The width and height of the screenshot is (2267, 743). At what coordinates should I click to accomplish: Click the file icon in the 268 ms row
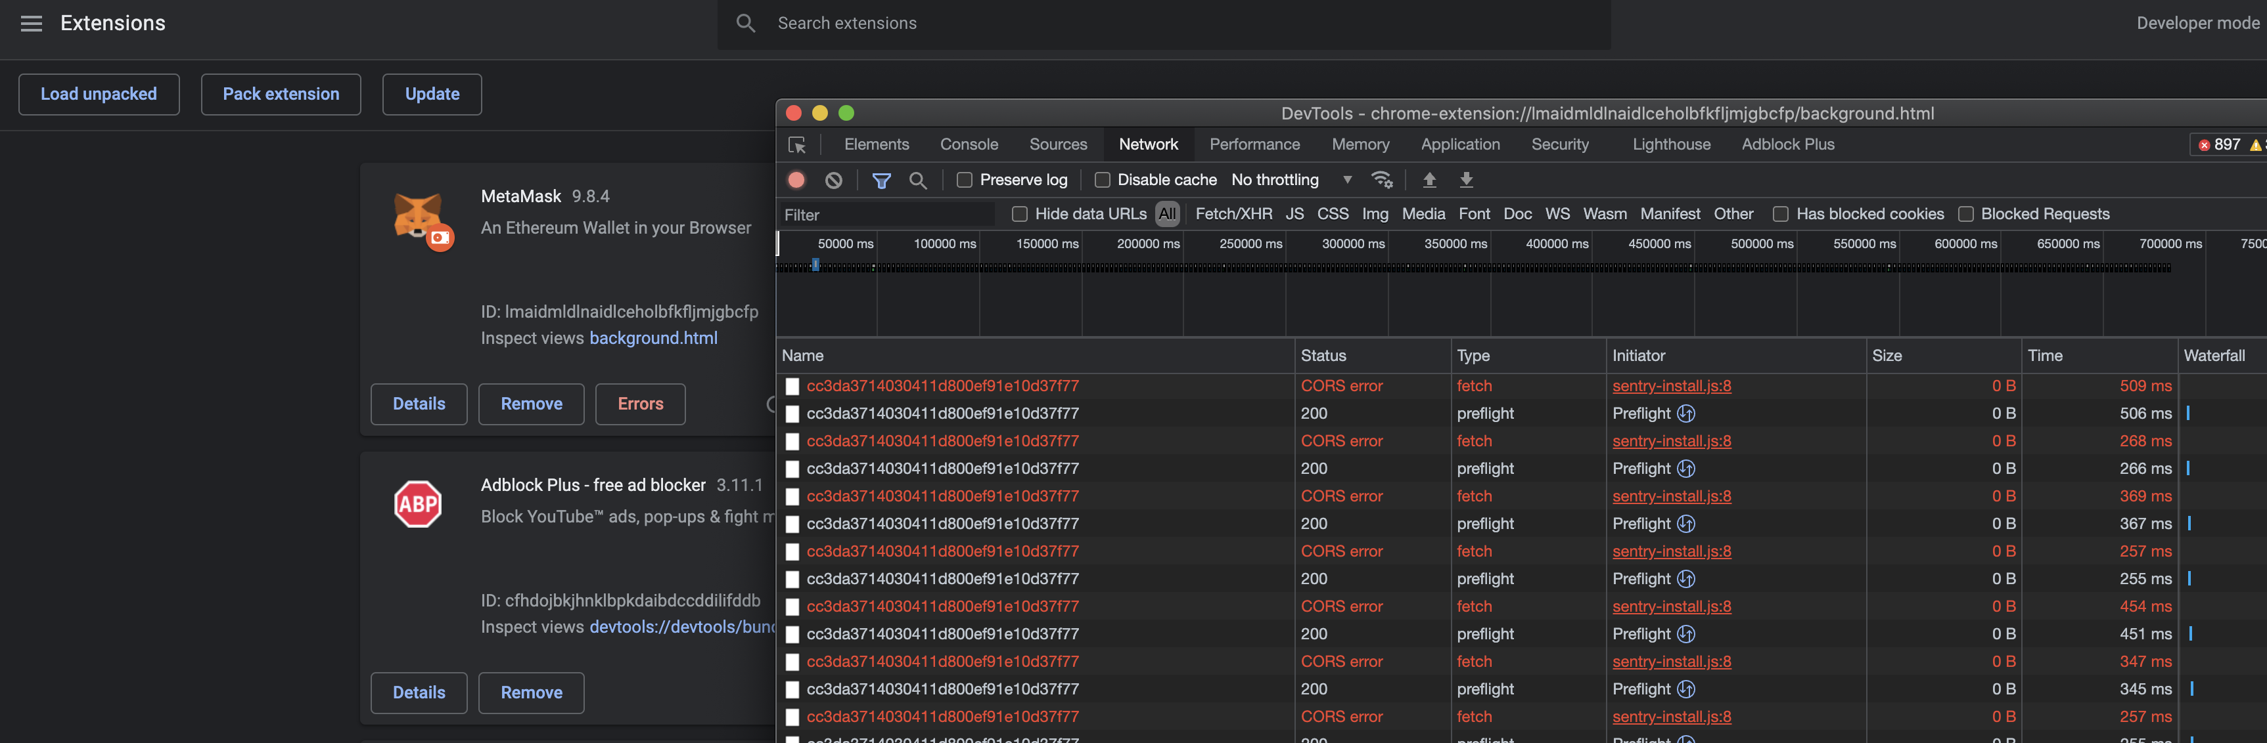[x=792, y=442]
